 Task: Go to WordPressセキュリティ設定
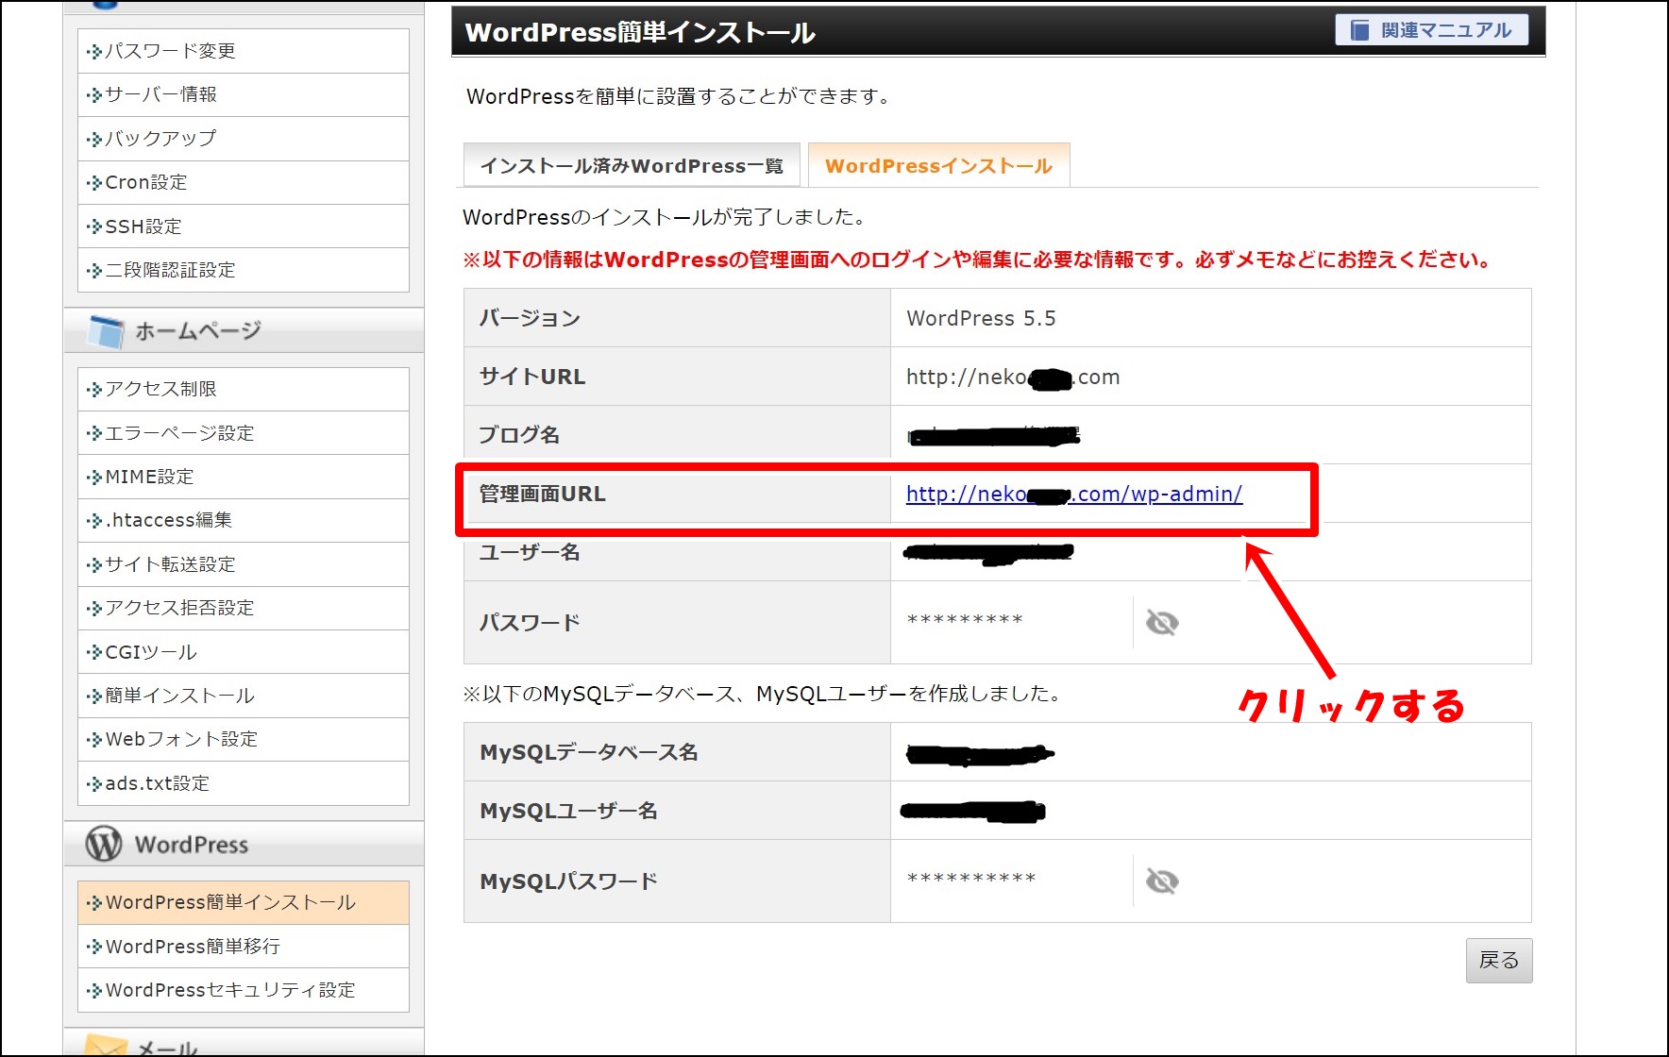coord(244,990)
